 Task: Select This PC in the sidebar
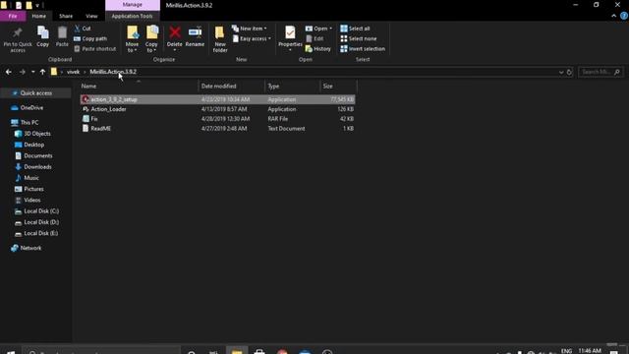pyautogui.click(x=29, y=122)
